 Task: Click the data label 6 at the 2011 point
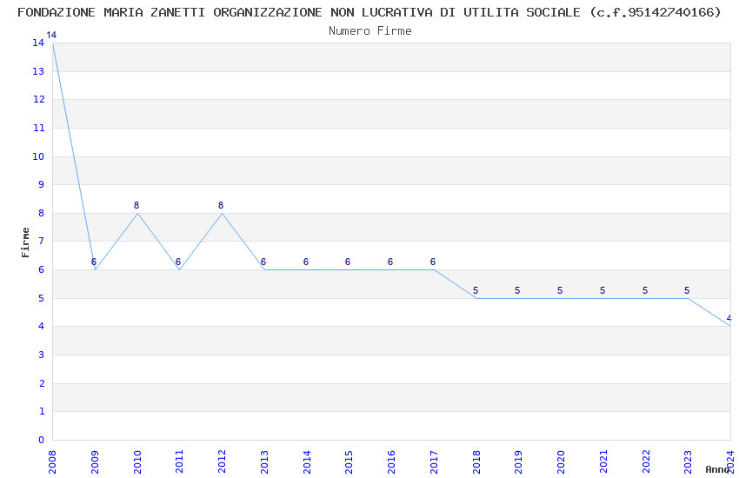pos(178,262)
